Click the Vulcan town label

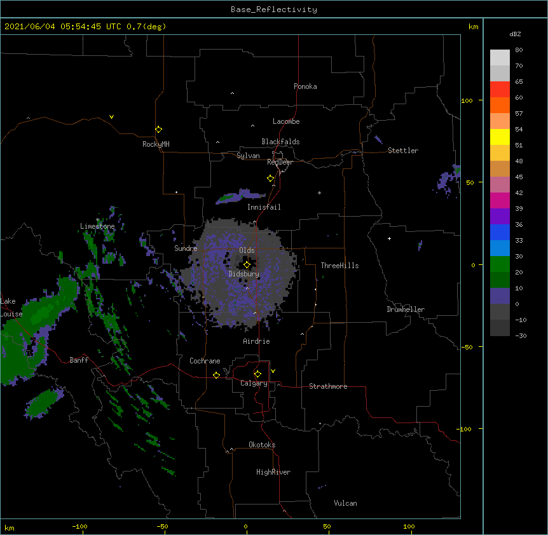[x=345, y=503]
